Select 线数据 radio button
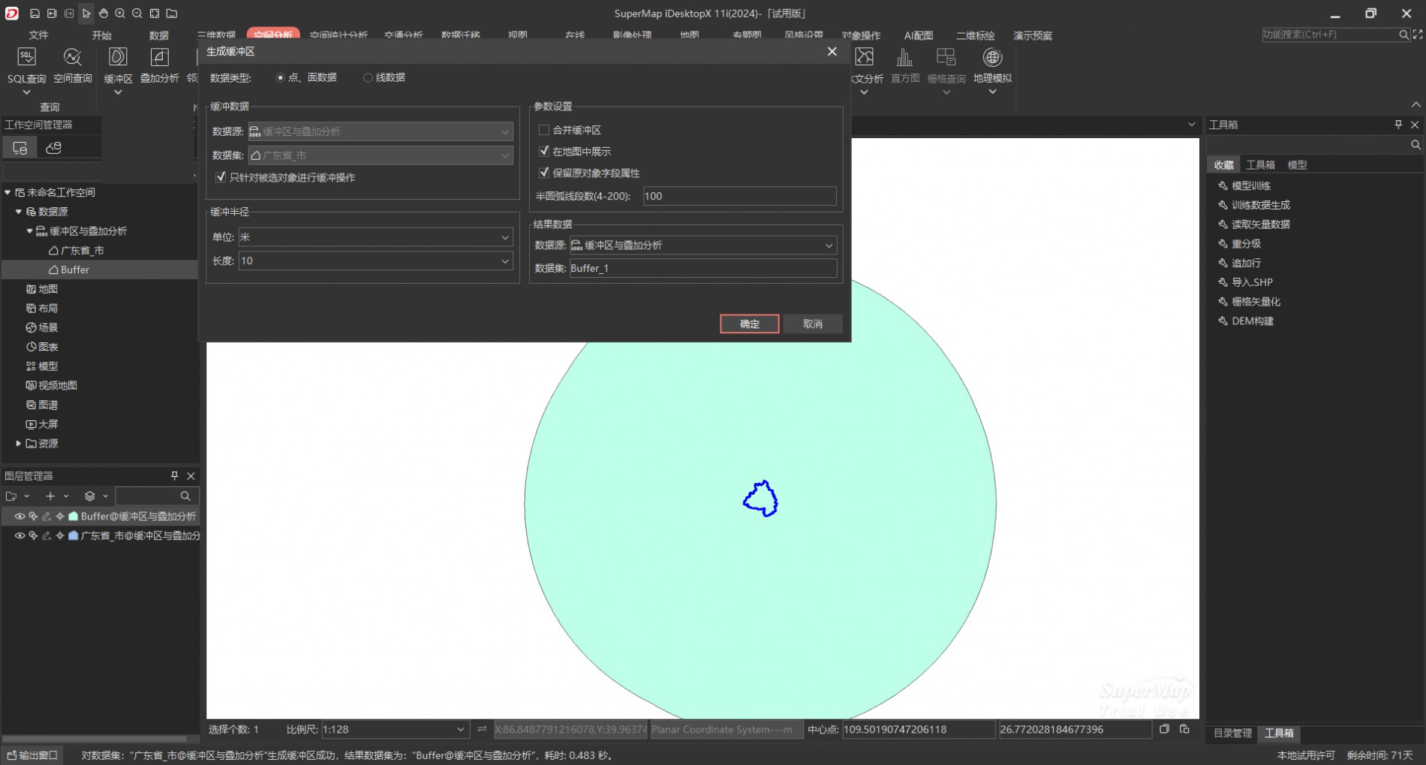The image size is (1426, 765). click(x=368, y=77)
